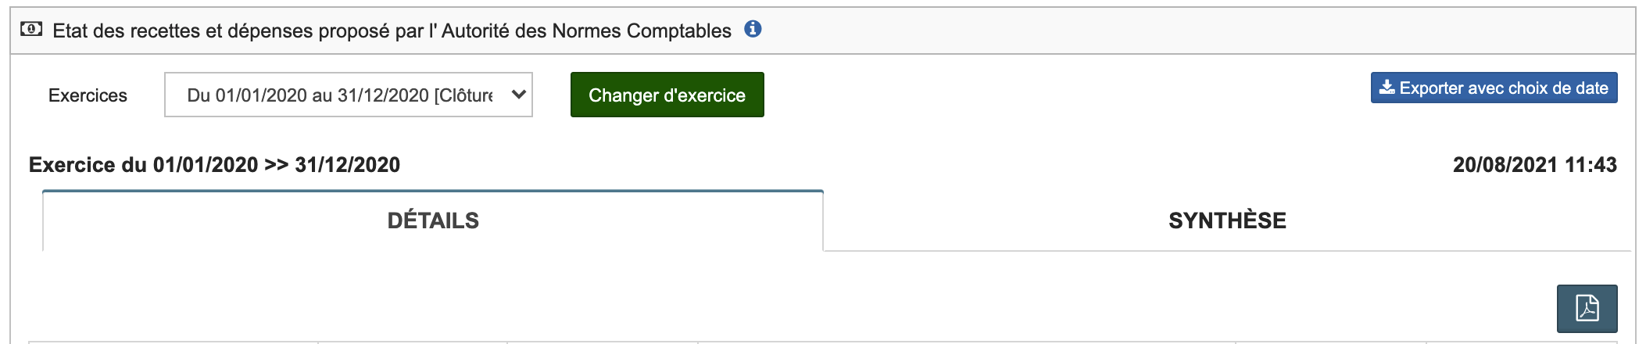Viewport: 1646px width, 344px height.
Task: Click the 31/12/2020 end date in the heading
Action: point(347,165)
